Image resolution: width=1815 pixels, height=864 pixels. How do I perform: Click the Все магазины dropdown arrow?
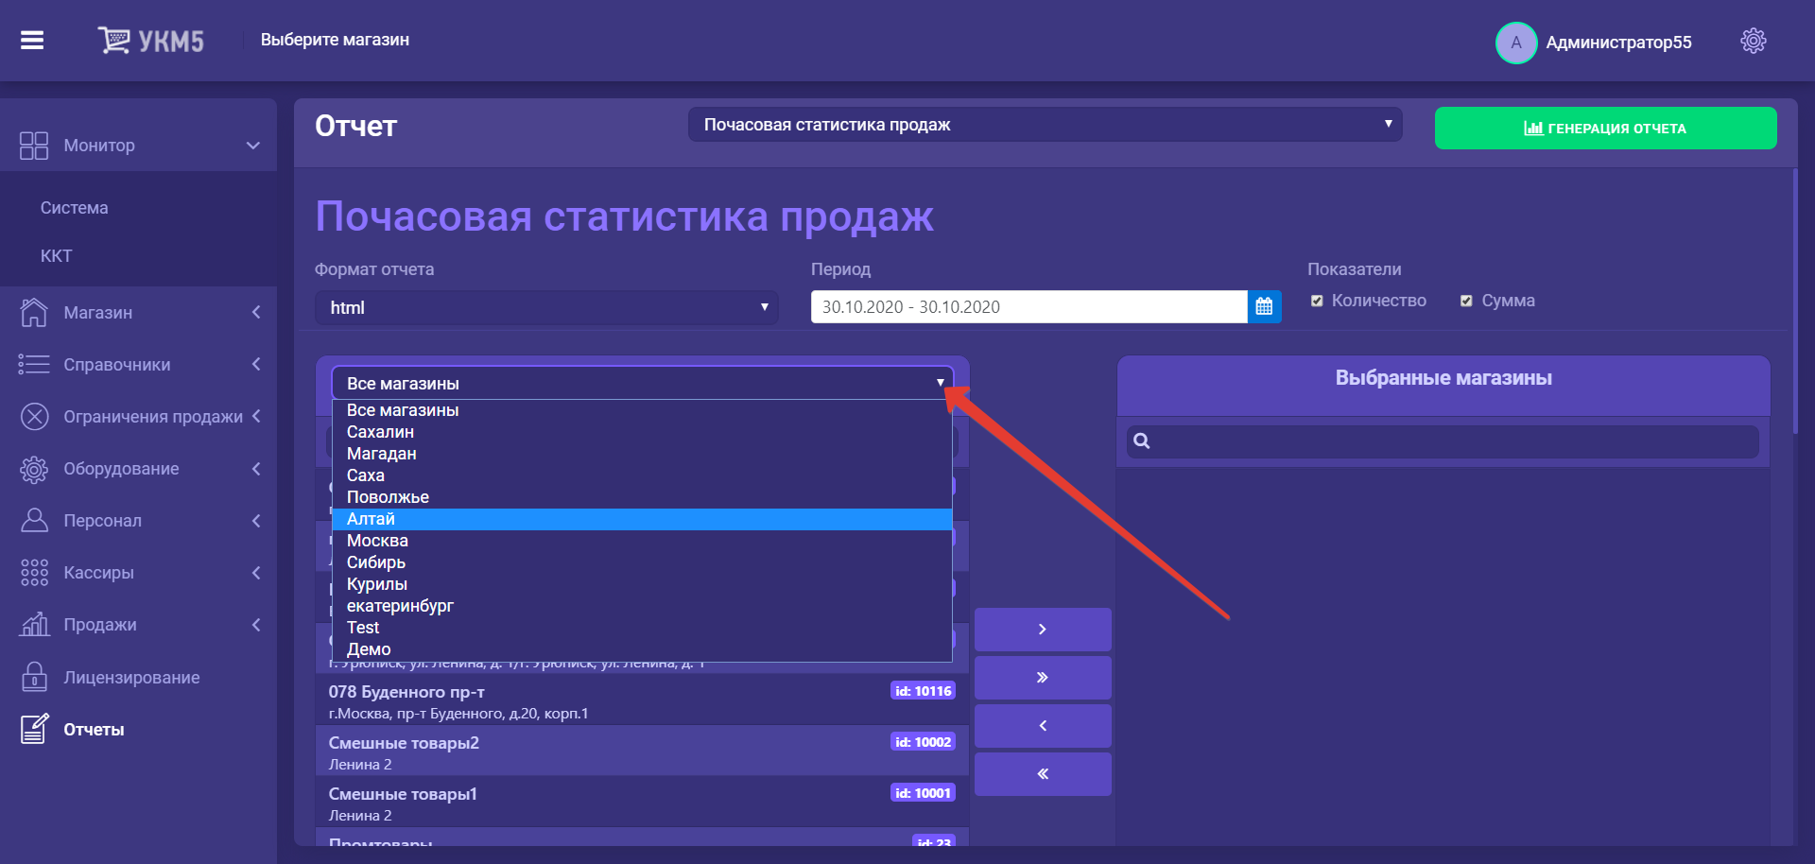(940, 383)
